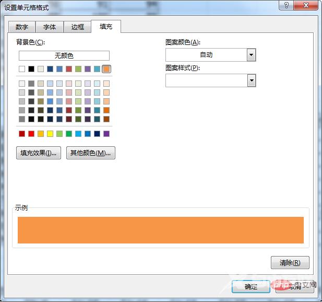This screenshot has width=322, height=302.
Task: Switch to the 字体 tab
Action: (x=50, y=27)
